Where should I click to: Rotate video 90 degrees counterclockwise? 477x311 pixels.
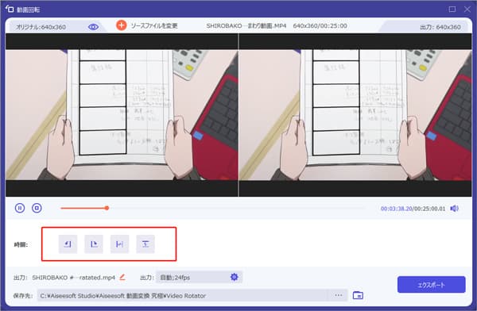tap(68, 244)
